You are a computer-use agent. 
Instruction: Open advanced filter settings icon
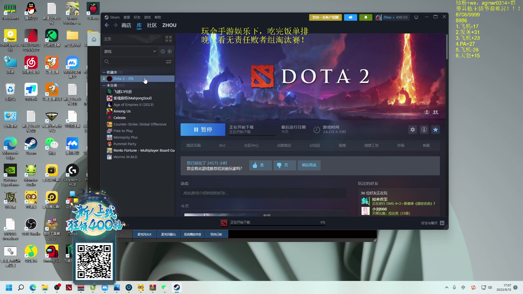click(169, 62)
